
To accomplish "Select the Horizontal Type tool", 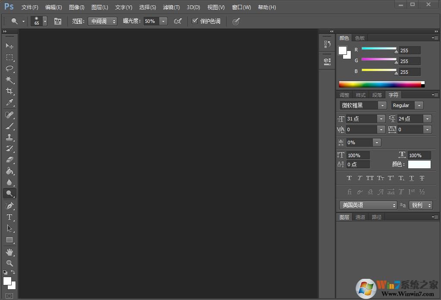I will coord(9,217).
